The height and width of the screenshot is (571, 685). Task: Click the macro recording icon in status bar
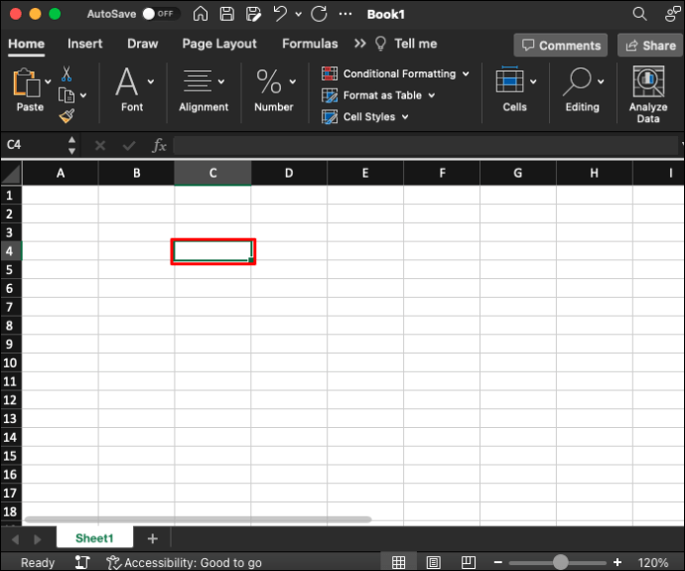[x=82, y=562]
